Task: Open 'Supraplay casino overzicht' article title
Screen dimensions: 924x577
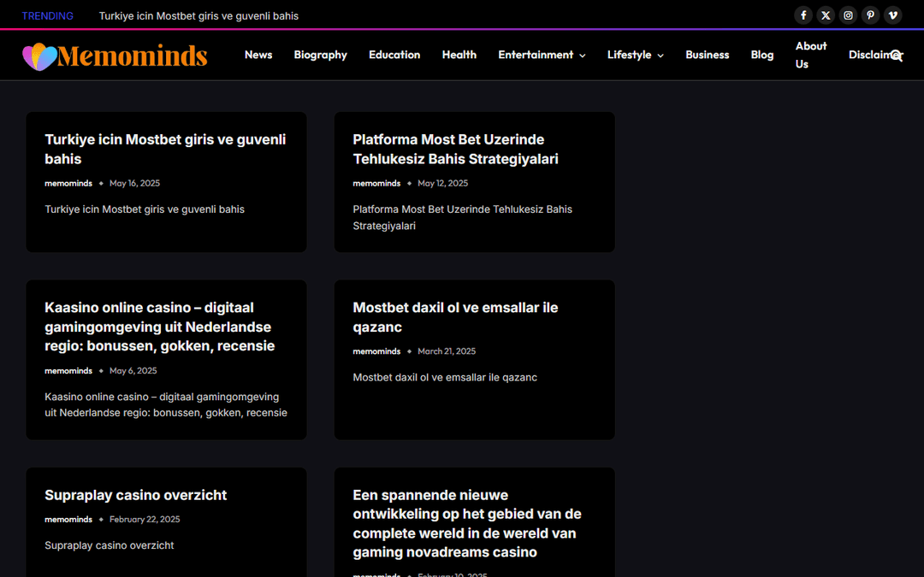Action: click(135, 495)
